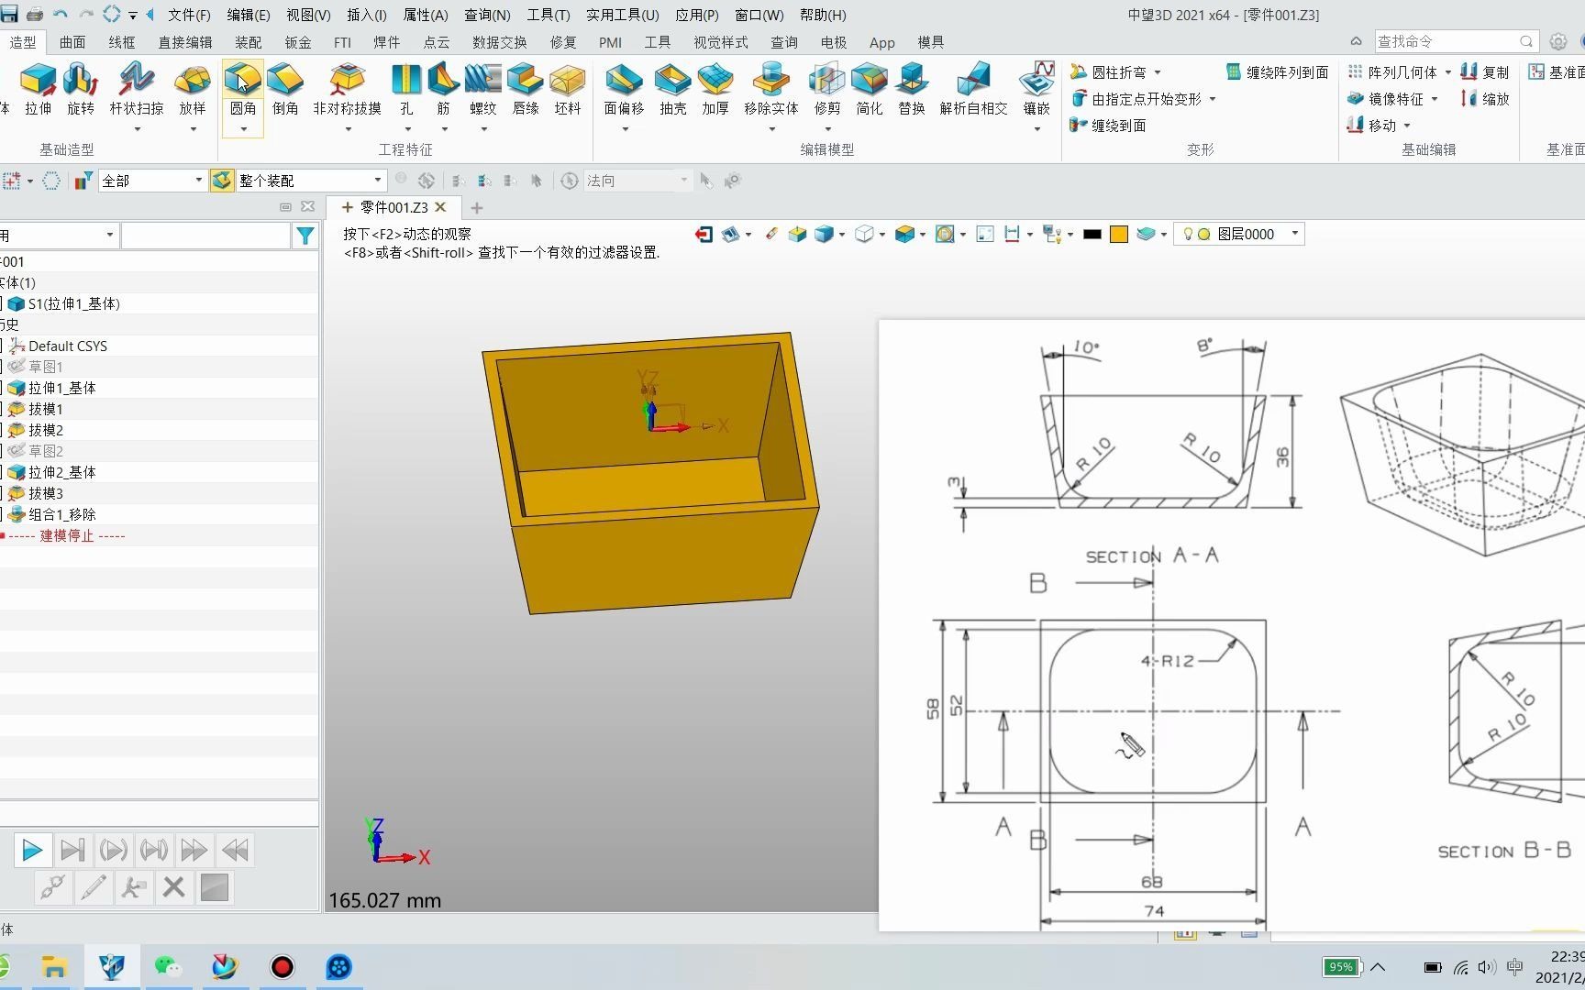1585x990 pixels.
Task: Toggle the layer light bulb visibility
Action: pos(1186,234)
